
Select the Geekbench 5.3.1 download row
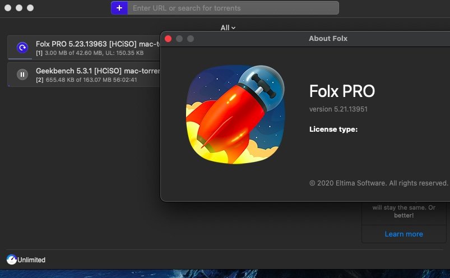point(84,75)
